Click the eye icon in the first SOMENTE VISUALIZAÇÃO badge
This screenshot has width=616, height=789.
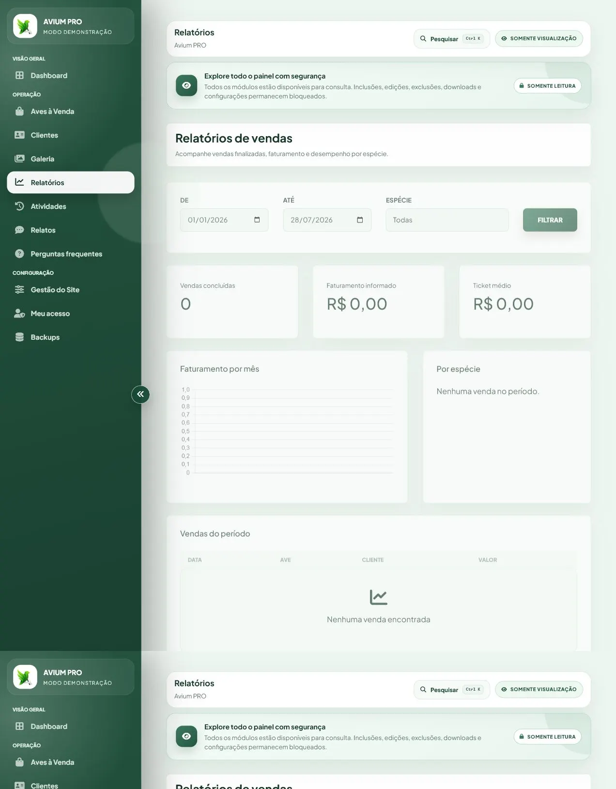[x=504, y=38]
